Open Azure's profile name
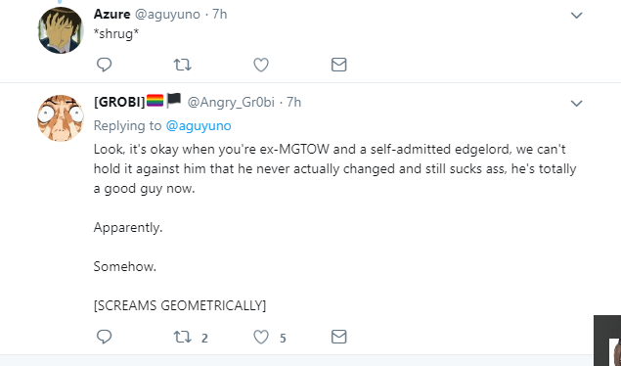This screenshot has height=366, width=621. click(111, 15)
